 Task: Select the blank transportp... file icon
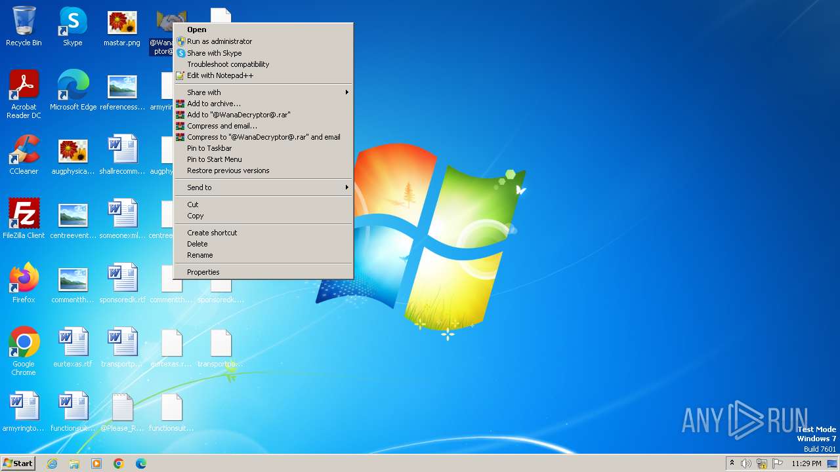[x=220, y=347]
